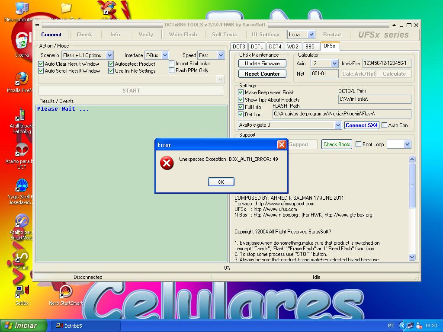Click the Connect SX4 button
This screenshot has width=443, height=332.
pyautogui.click(x=362, y=125)
